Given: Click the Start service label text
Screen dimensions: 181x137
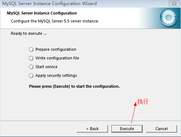Looking at the screenshot, I should (x=46, y=67).
